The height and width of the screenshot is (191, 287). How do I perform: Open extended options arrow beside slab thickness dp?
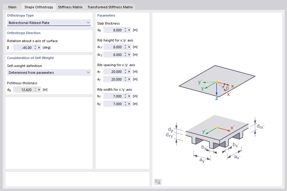tap(129, 30)
